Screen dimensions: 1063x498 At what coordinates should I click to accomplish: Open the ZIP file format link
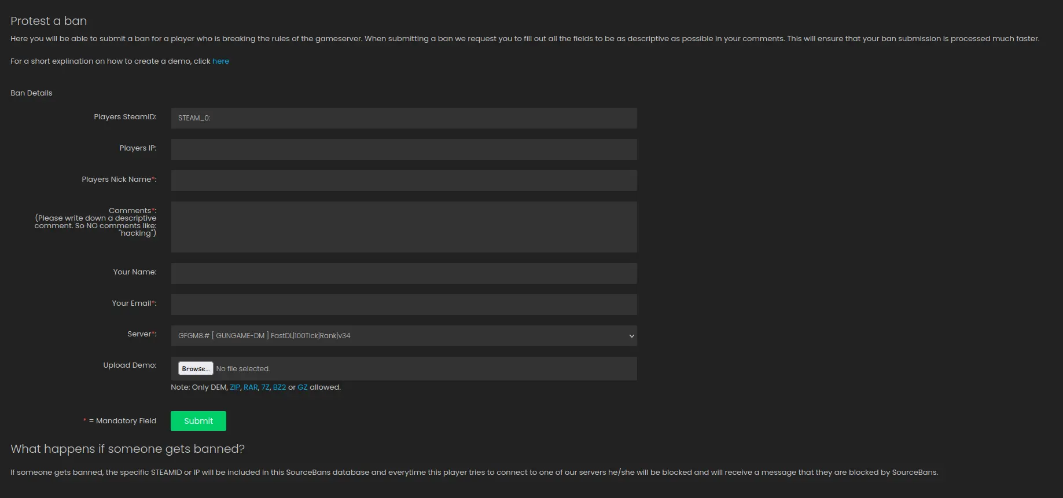pos(235,387)
